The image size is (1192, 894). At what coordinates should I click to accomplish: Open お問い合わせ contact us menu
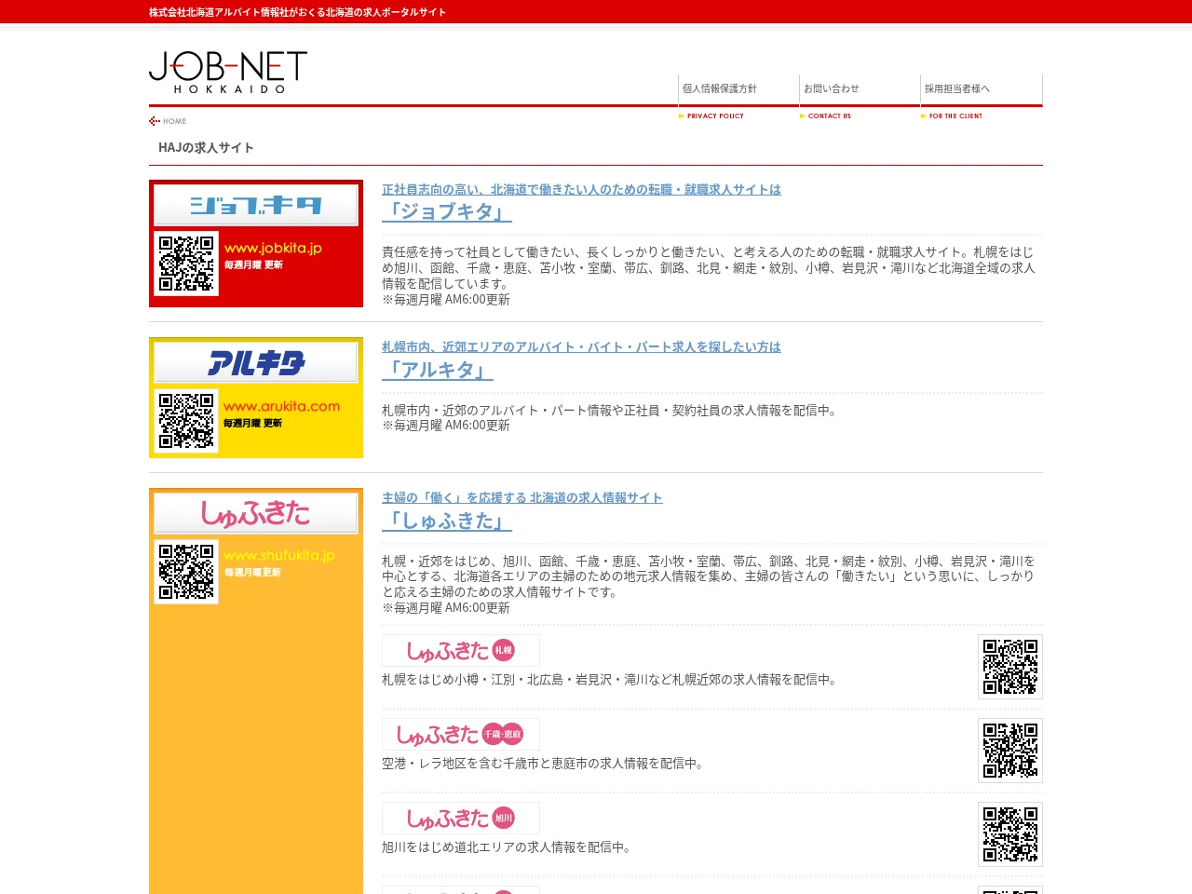coord(860,98)
